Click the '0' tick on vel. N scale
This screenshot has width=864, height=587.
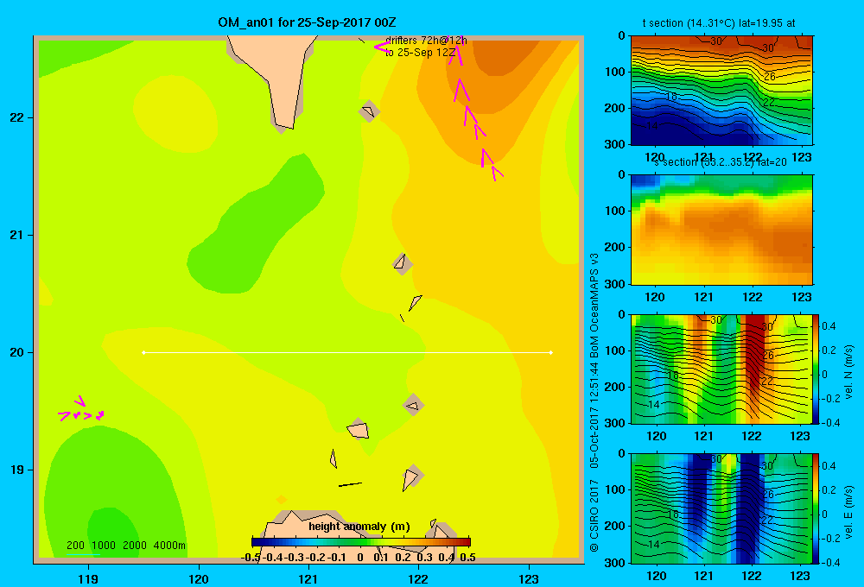click(x=825, y=375)
